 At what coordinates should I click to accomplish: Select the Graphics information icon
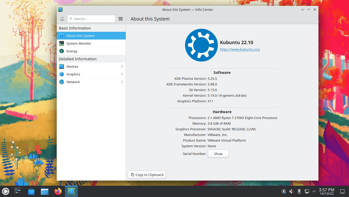[x=62, y=74]
